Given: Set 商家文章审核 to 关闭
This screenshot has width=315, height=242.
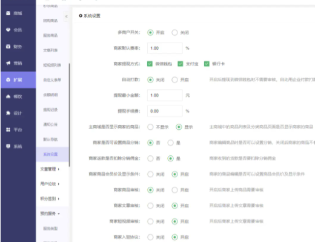Looking at the screenshot, I should point(150,206).
